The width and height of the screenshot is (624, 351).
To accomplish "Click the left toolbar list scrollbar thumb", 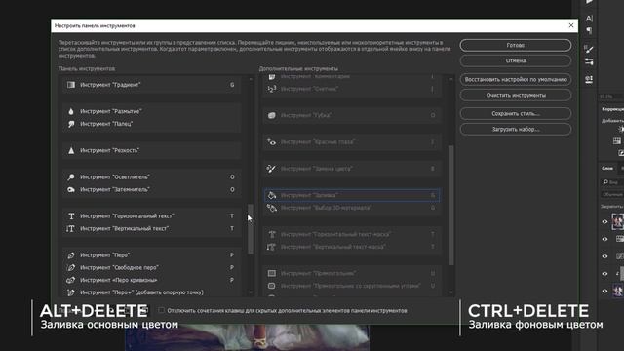I will pos(251,229).
